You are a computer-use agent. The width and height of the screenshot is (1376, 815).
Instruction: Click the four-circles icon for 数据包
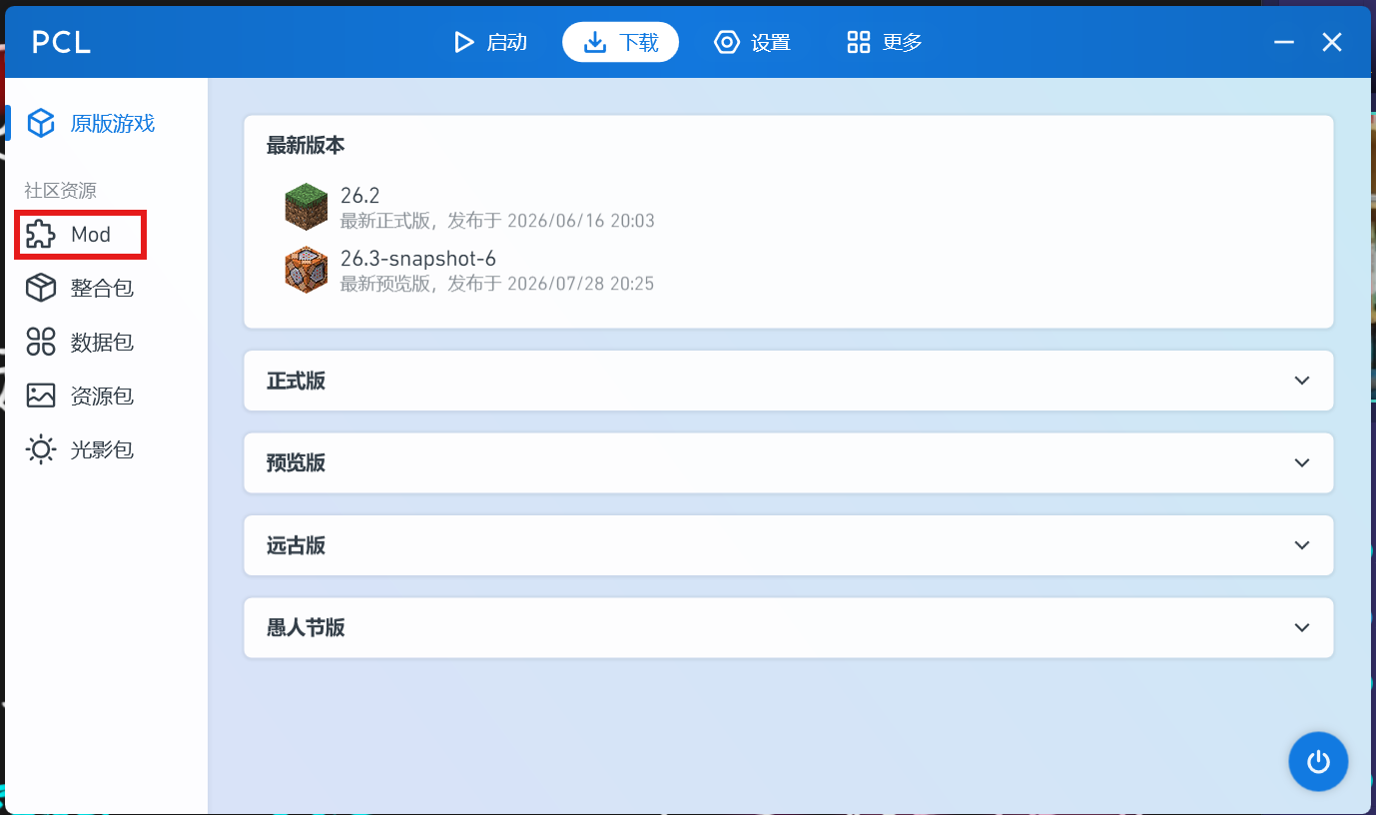41,343
